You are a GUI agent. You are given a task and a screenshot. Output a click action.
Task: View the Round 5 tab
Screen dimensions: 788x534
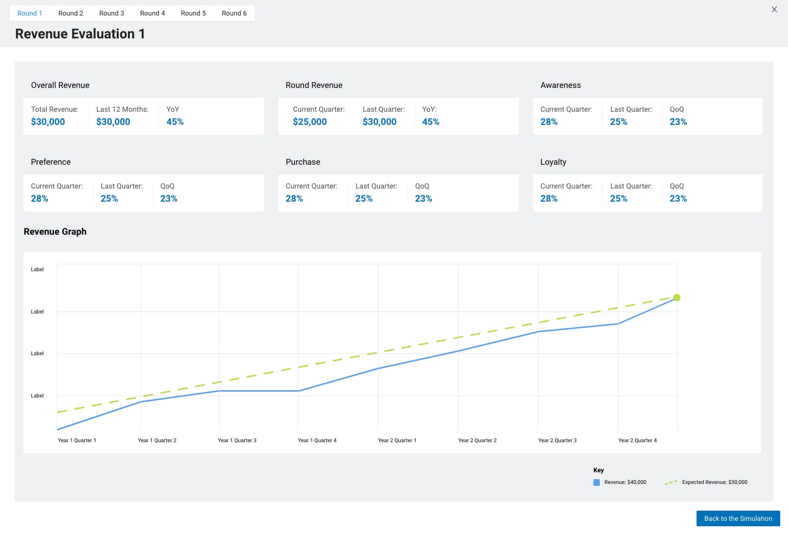[x=193, y=13]
